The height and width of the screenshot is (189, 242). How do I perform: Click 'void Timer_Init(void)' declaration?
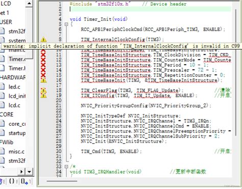tap(99, 19)
